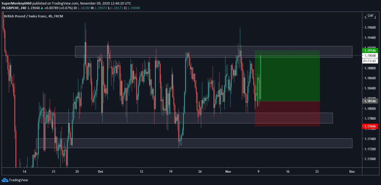This screenshot has width=381, height=185.
Task: Click the Dec label on time axis
Action: coord(352,171)
